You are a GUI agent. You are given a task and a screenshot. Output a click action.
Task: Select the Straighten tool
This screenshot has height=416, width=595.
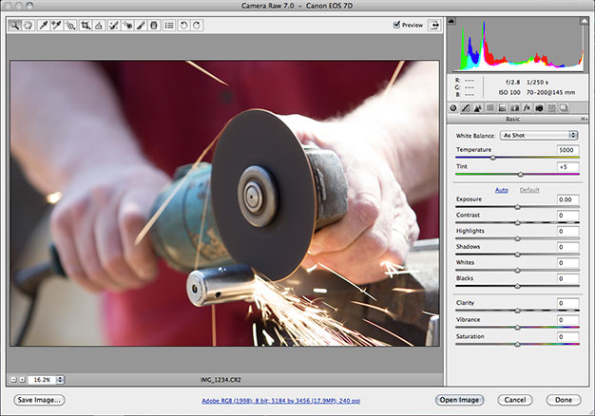pos(99,26)
